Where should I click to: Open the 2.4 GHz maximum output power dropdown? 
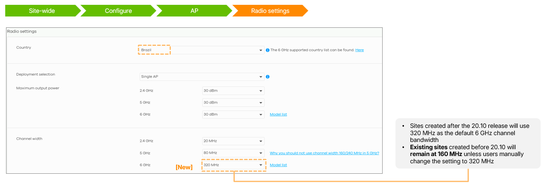tap(233, 90)
